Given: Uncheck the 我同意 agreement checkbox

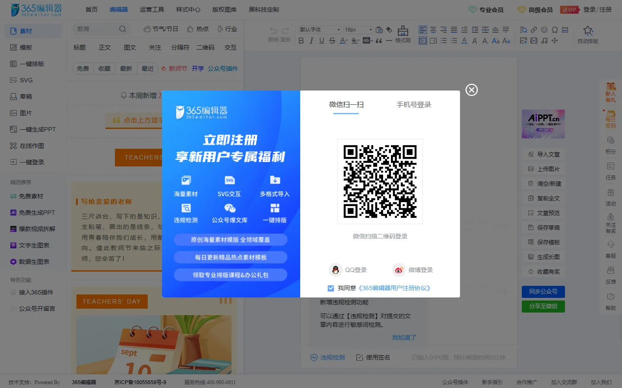Looking at the screenshot, I should 331,288.
